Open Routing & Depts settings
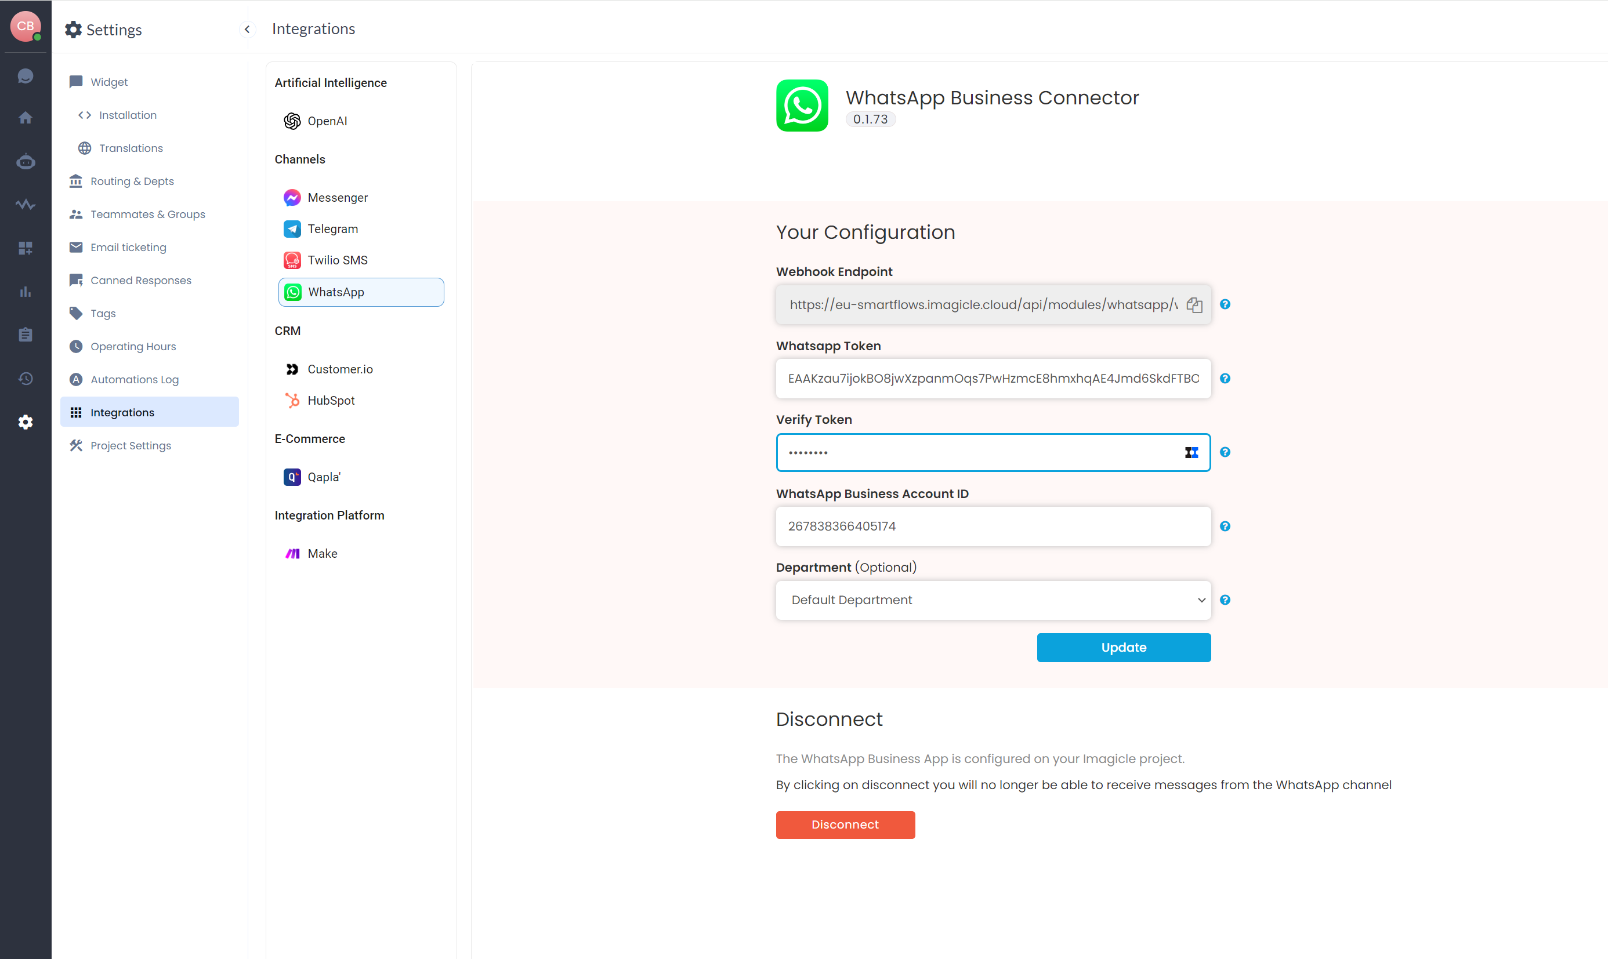This screenshot has height=959, width=1608. pos(132,181)
